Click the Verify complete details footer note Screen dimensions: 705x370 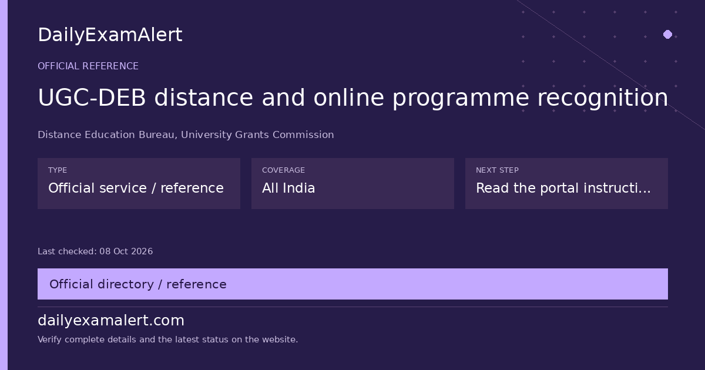coord(167,339)
